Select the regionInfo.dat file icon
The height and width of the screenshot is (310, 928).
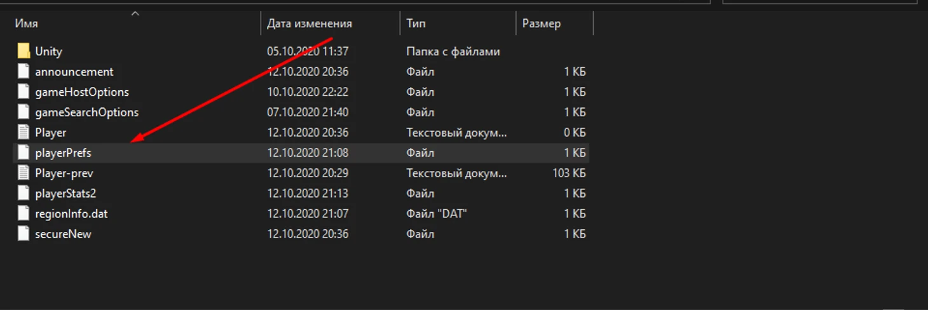pos(24,213)
